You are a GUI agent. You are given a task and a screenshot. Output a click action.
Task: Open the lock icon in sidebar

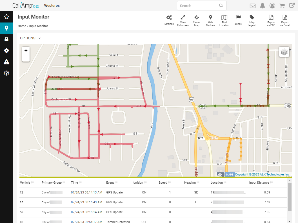6,39
